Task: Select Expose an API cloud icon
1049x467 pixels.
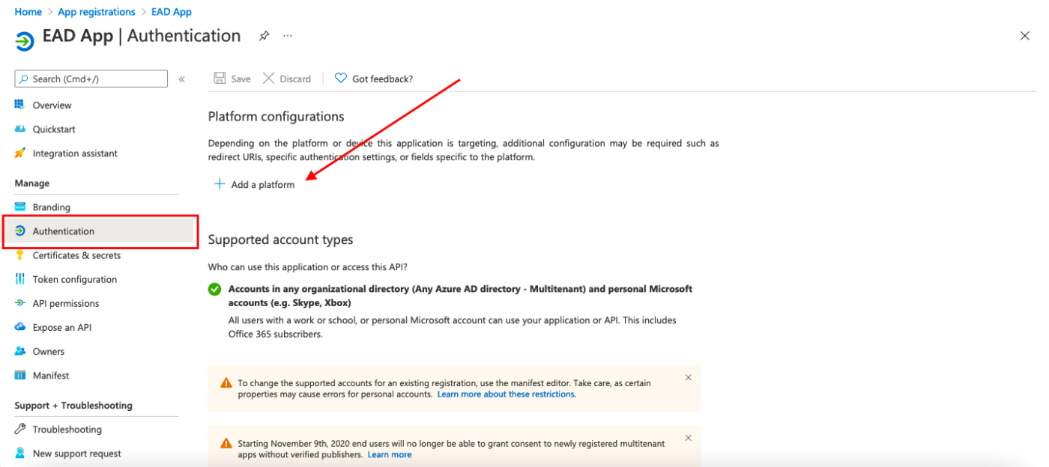Action: (x=20, y=327)
